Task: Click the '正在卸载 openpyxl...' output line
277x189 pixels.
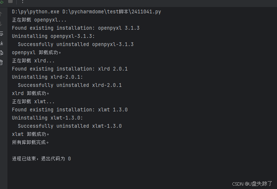Action: tap(39, 20)
